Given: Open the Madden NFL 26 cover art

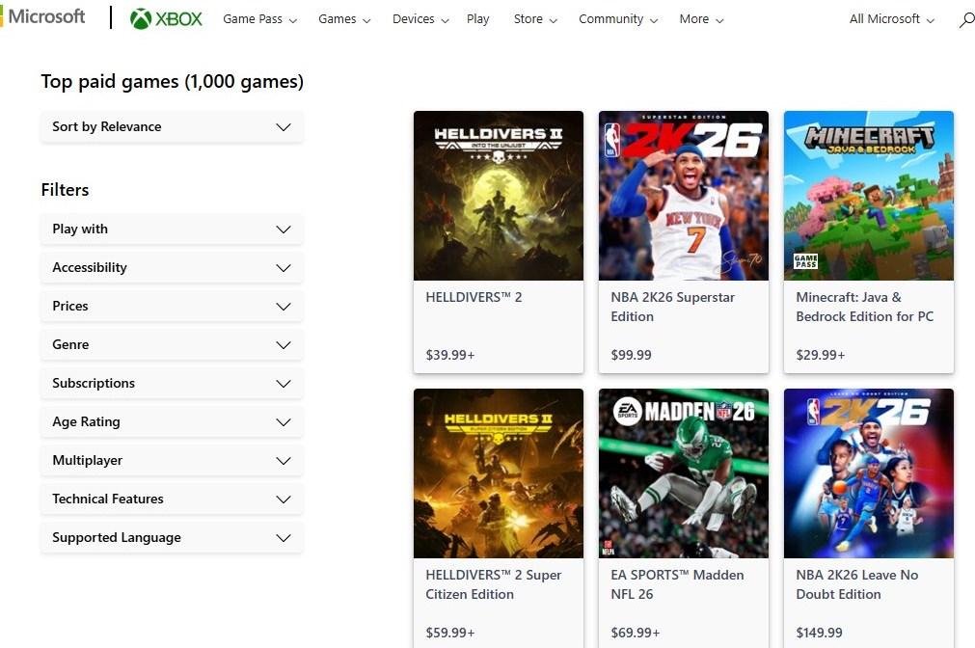Looking at the screenshot, I should click(684, 473).
